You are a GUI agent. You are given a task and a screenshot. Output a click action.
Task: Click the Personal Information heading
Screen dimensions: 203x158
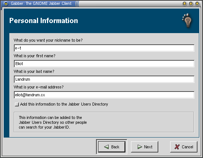tap(44, 21)
